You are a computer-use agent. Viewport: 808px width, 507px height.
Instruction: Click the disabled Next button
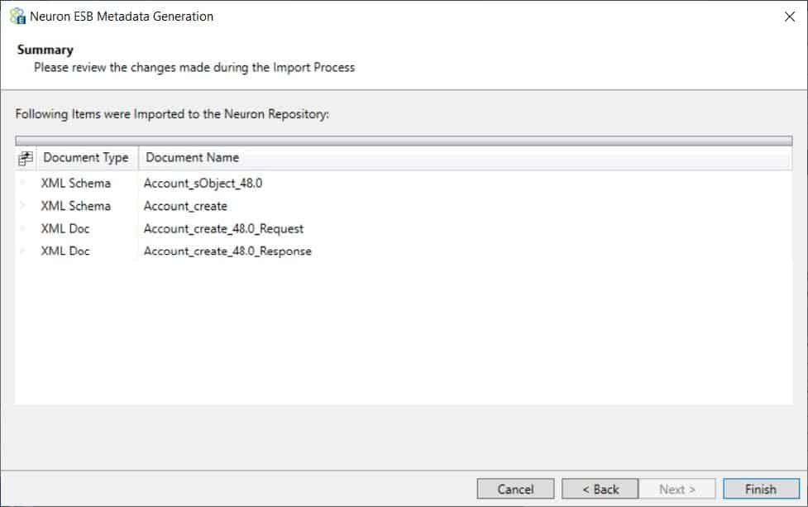pos(677,489)
